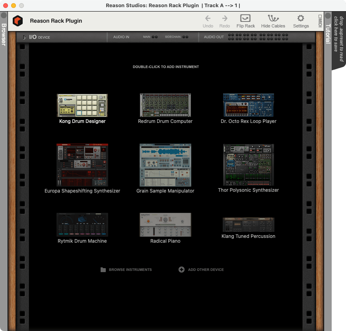Click the plus icon beside Add Other Device
The width and height of the screenshot is (346, 331).
(181, 270)
